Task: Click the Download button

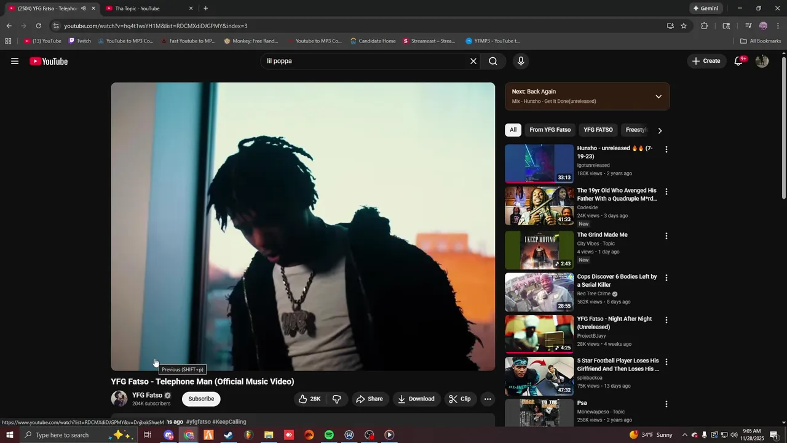Action: coord(416,399)
